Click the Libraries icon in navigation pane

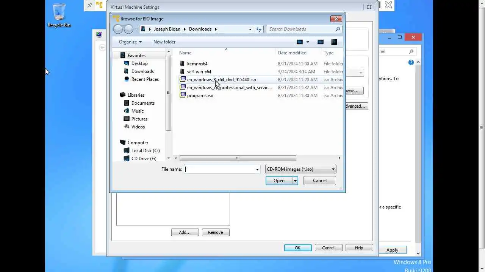click(122, 95)
